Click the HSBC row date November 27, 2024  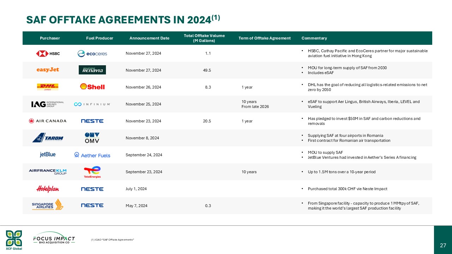point(143,53)
